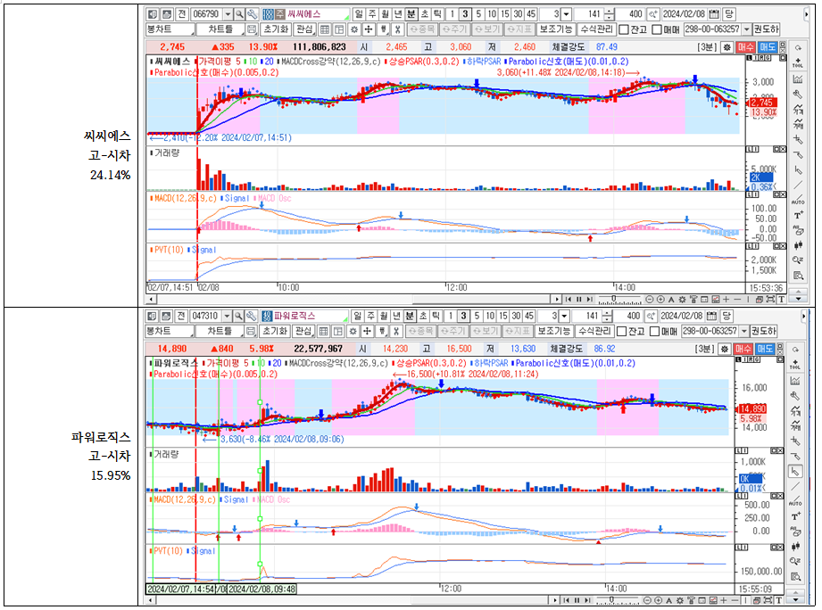Click gear settings icon in 씨씨에스 second toolbar row
This screenshot has width=822, height=610.
pyautogui.click(x=354, y=29)
